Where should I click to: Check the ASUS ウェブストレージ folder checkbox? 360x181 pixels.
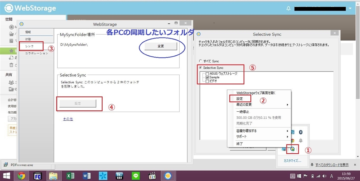[x=207, y=74]
